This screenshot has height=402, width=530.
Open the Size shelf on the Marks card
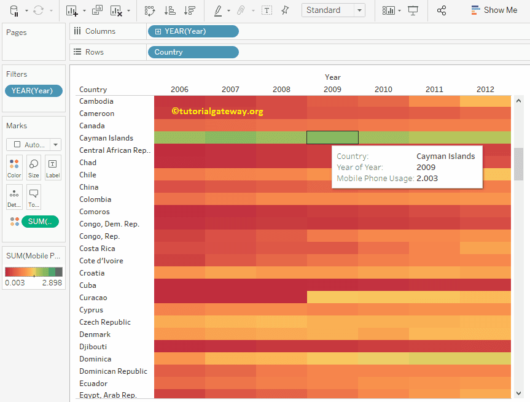[33, 167]
